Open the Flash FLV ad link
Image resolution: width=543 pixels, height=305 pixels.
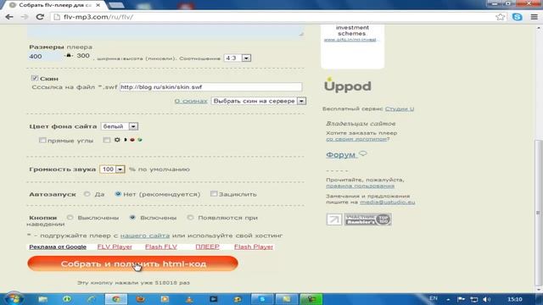[x=161, y=247]
